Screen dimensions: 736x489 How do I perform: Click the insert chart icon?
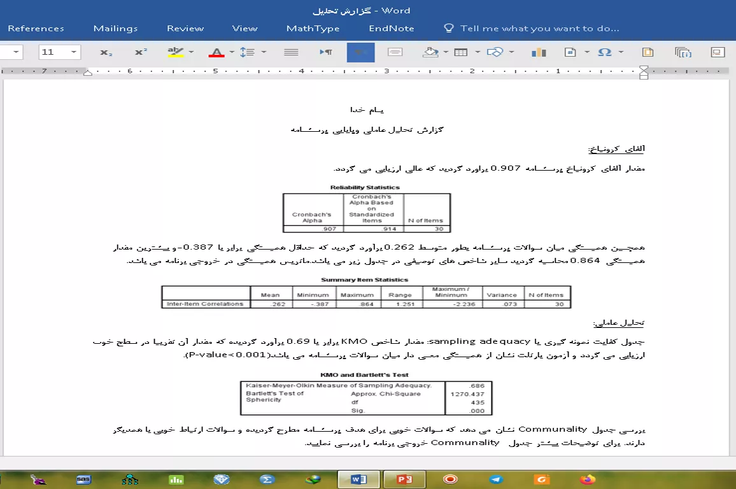539,52
